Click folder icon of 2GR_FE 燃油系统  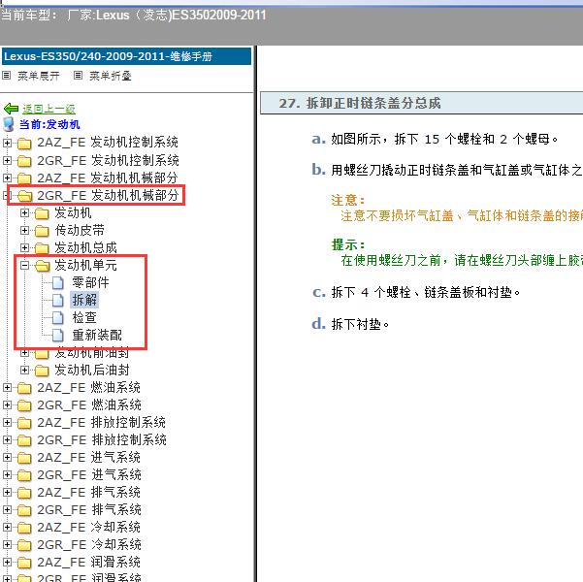click(24, 405)
